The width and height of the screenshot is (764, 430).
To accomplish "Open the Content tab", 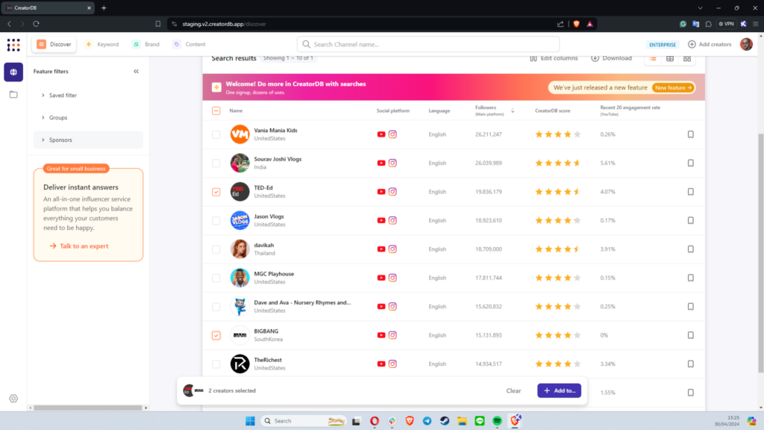I will point(189,44).
